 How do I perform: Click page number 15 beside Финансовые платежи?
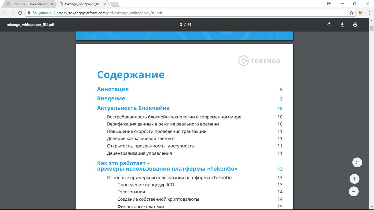tap(280, 206)
